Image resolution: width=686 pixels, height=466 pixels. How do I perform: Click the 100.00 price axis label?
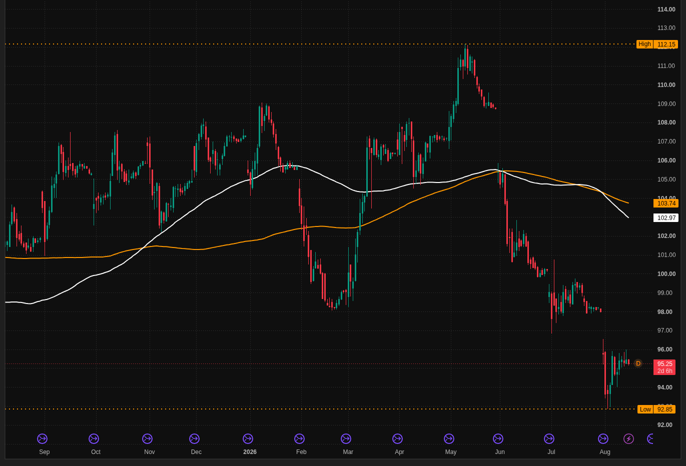(x=666, y=274)
